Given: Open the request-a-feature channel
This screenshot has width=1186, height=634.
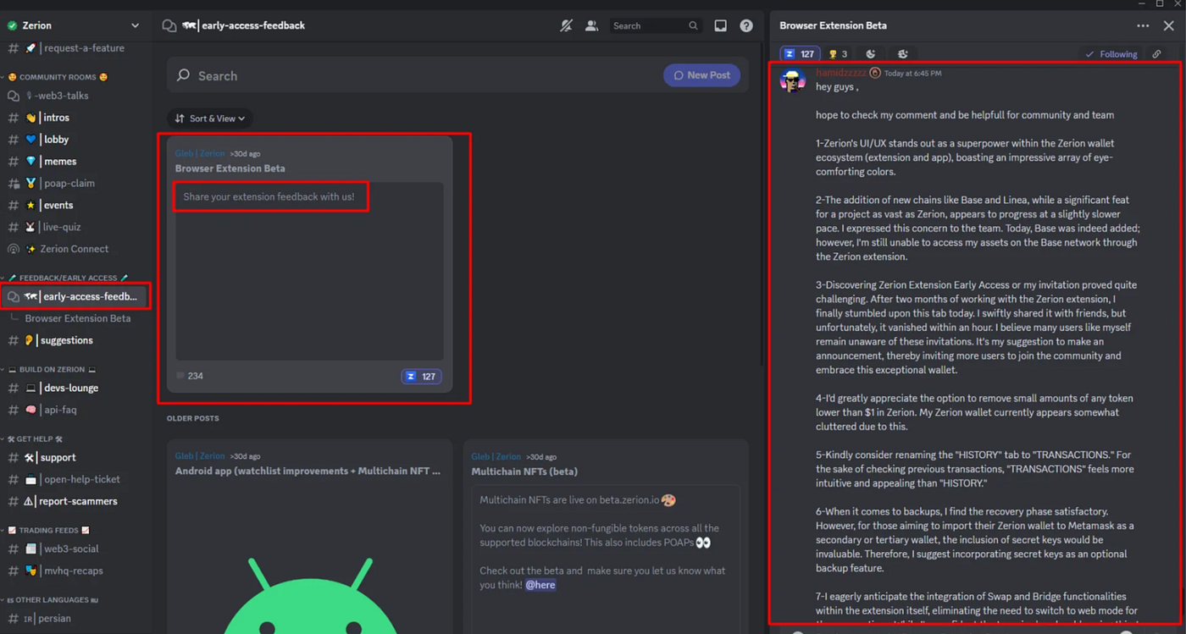Looking at the screenshot, I should (75, 48).
